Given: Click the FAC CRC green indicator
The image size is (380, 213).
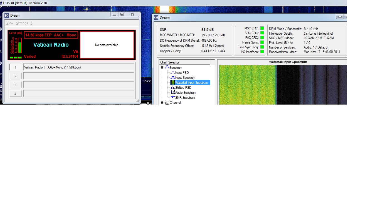Looking at the screenshot, I should click(262, 38).
